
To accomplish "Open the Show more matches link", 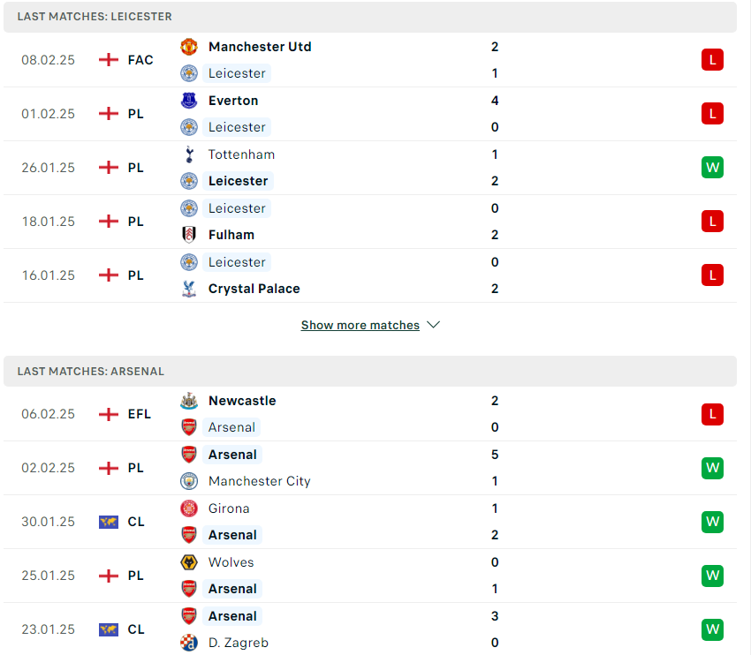I will (x=360, y=326).
